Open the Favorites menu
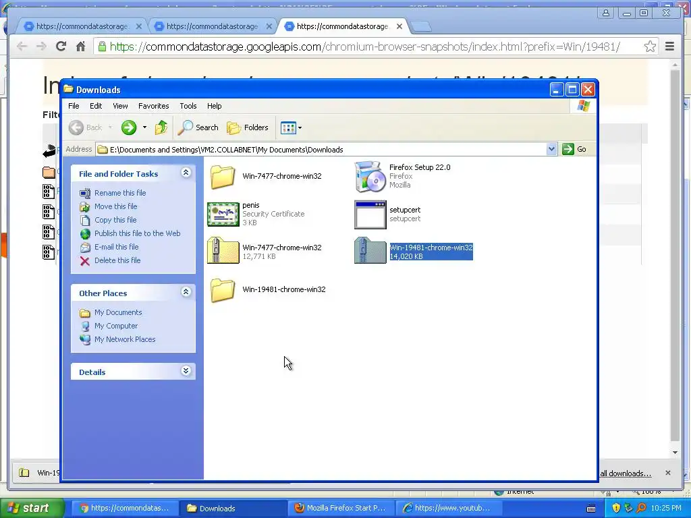 click(153, 106)
